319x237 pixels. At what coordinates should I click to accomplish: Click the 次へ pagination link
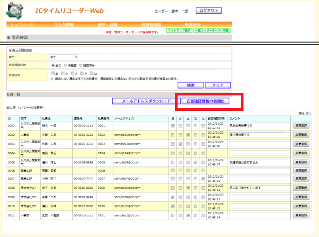(308, 113)
